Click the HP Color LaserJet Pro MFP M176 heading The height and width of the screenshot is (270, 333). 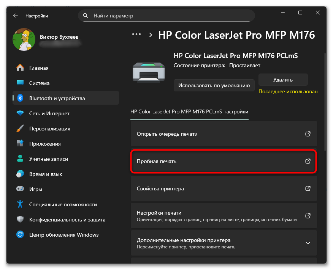tap(236, 35)
